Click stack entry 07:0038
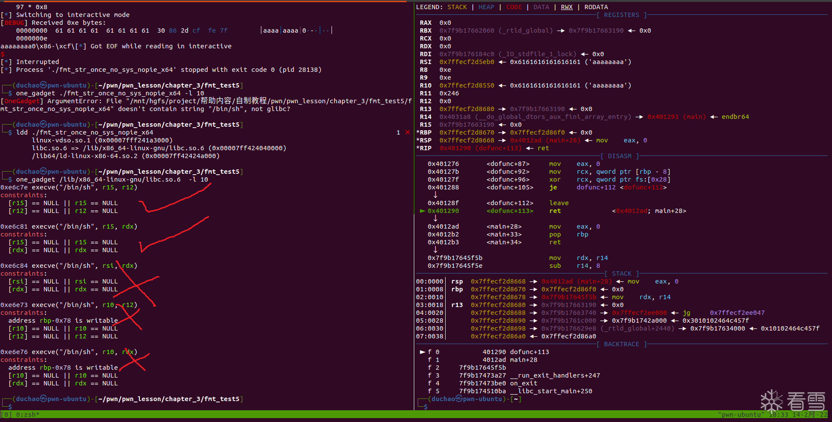The width and height of the screenshot is (832, 422). 506,336
